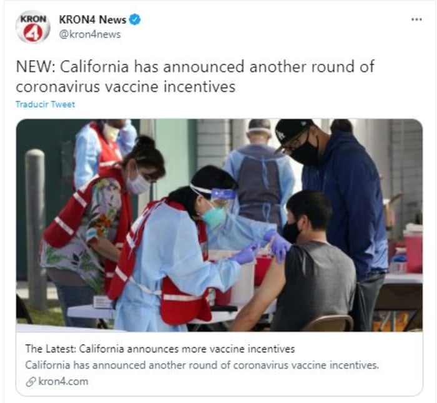
Task: Click tweet text starting 'NEW: California'
Action: 195,67
